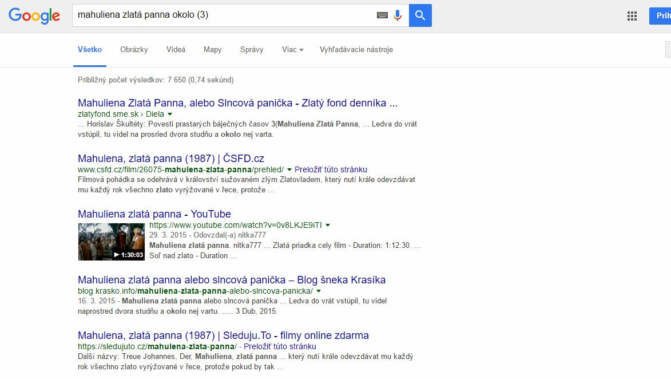Switch to the Obrázky tab

click(x=134, y=50)
